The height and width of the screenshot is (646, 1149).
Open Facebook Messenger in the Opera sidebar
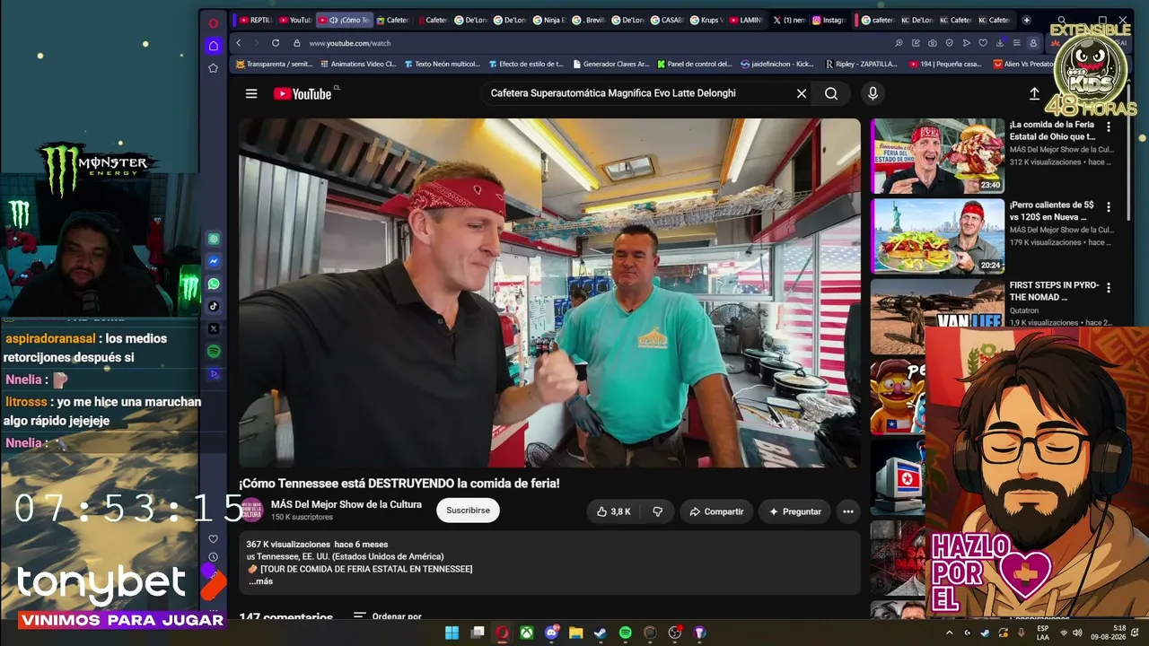point(214,261)
